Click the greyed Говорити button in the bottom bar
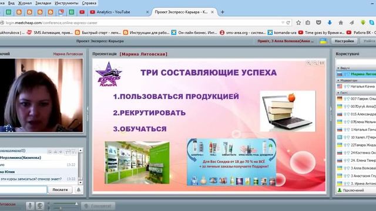 pyautogui.click(x=98, y=206)
